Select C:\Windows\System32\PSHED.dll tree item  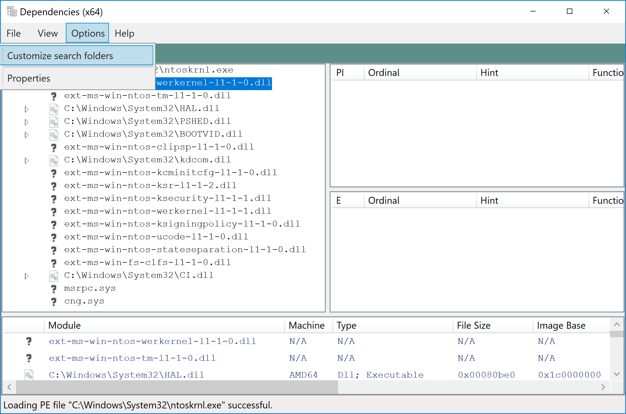point(147,121)
